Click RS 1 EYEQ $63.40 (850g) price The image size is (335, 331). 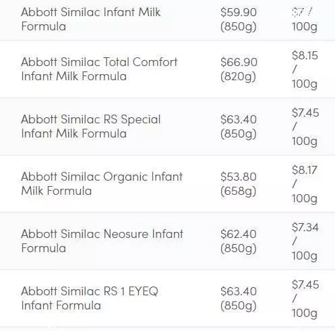(239, 299)
